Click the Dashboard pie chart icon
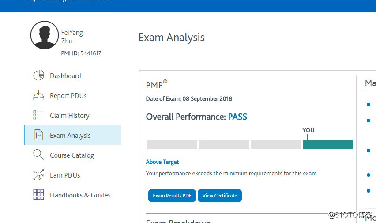Image resolution: width=376 pixels, height=223 pixels. tap(38, 76)
